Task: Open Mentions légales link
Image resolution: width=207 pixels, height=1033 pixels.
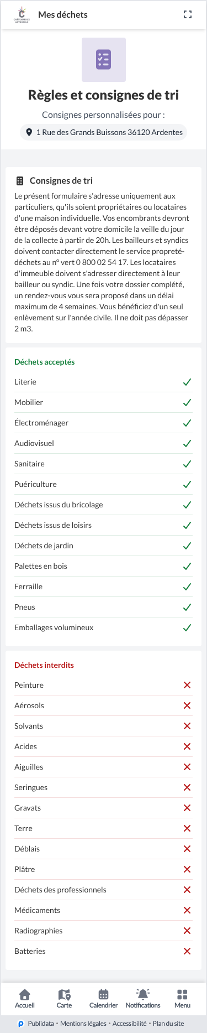Action: pyautogui.click(x=83, y=1024)
